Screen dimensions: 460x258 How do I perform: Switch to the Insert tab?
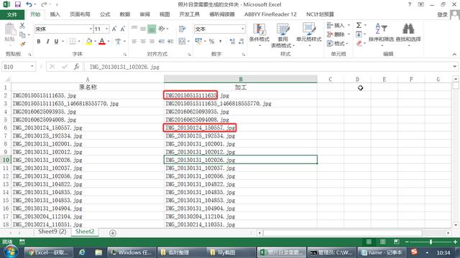tap(55, 14)
